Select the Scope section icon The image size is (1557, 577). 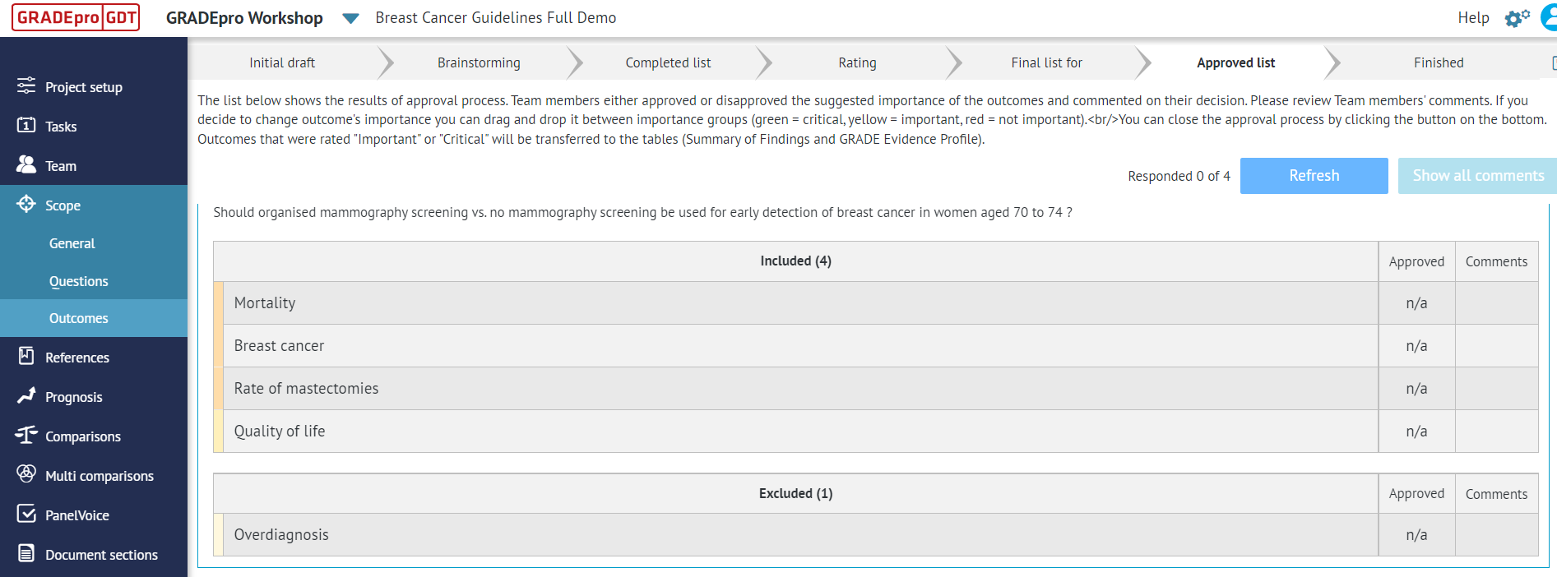[x=26, y=205]
